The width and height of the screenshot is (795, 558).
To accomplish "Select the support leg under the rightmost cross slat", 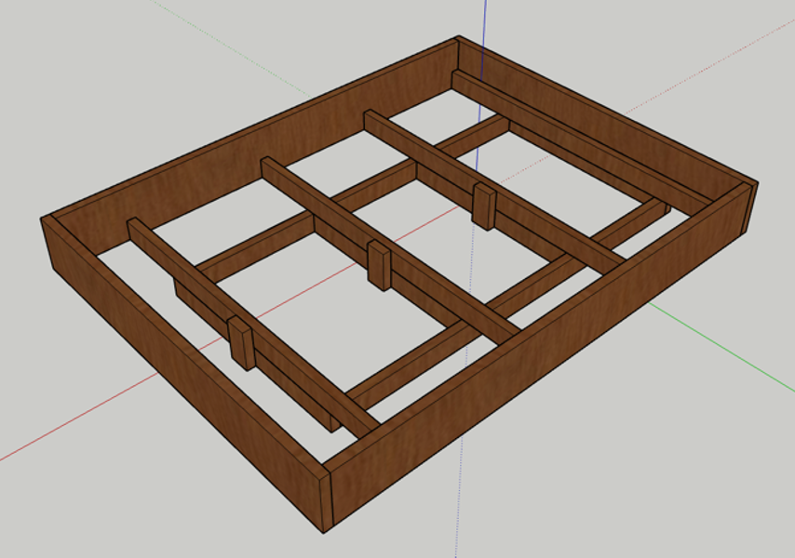I will click(483, 206).
